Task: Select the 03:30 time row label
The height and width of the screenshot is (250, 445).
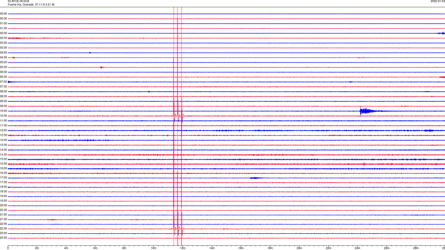Action: coord(4,48)
